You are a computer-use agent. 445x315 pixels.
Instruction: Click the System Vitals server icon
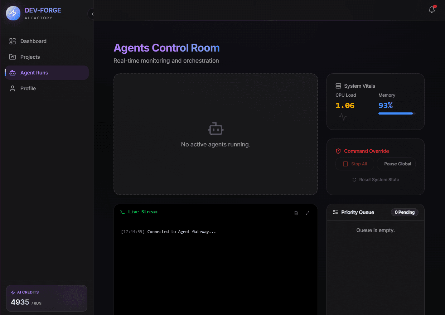[338, 86]
